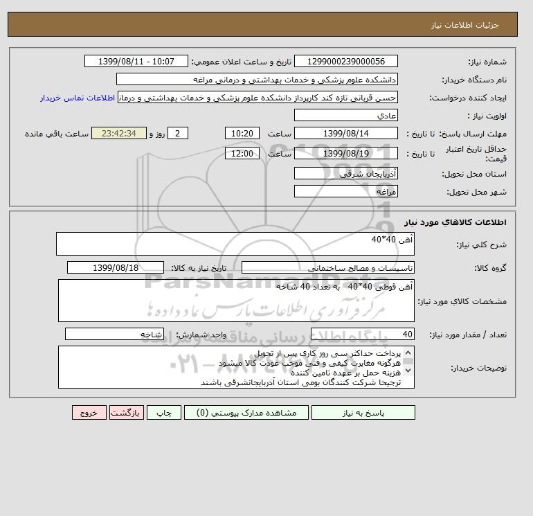Viewport: 533px width, 516px height.
Task: Click section heading اطلاعات کالاهای مورد نیاز
Action: (x=455, y=222)
